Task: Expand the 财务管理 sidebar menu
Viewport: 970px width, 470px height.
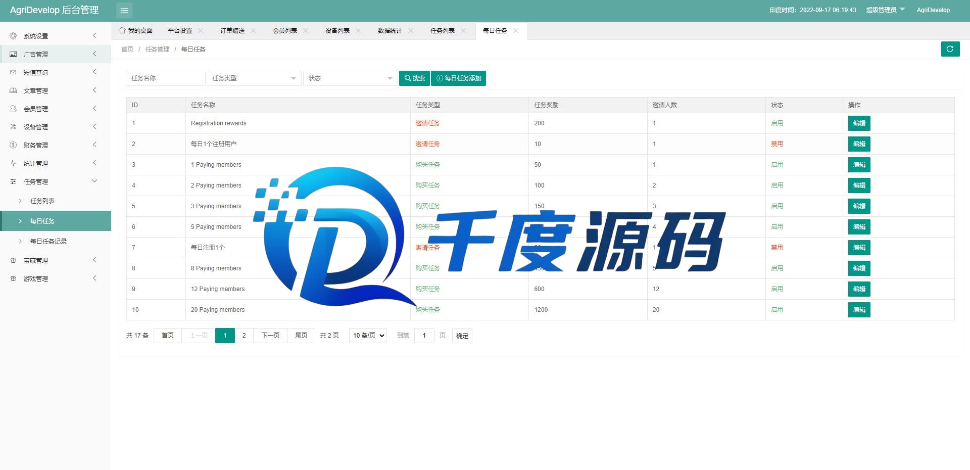Action: (56, 145)
